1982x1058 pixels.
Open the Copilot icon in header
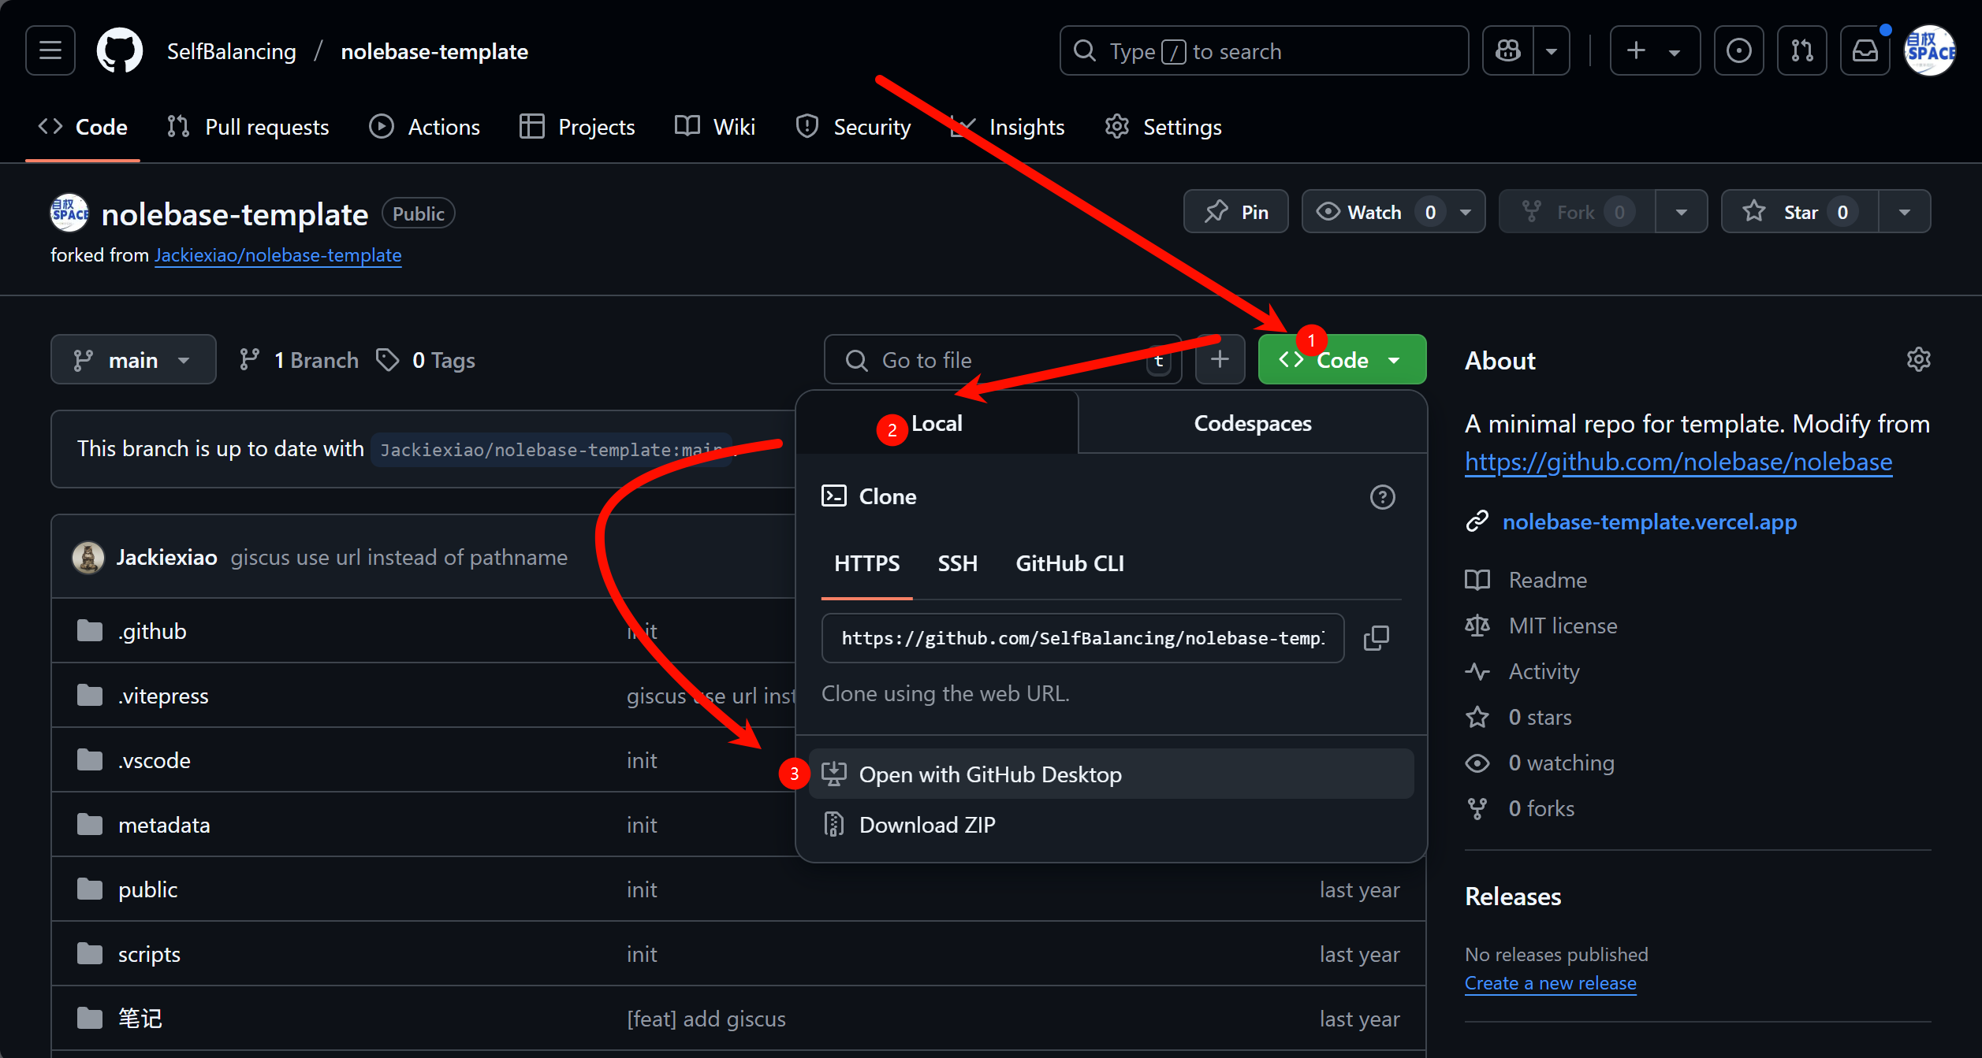tap(1508, 51)
